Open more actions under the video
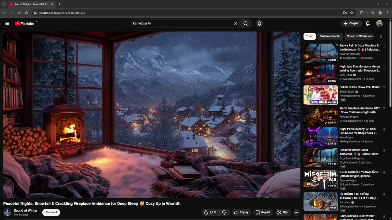The height and width of the screenshot is (220, 392). point(296,212)
